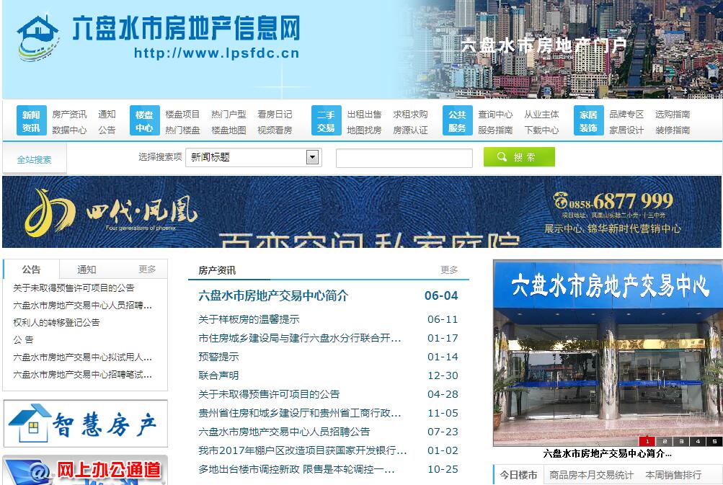This screenshot has width=723, height=485.
Task: Go to slide 1 of the photo carousel
Action: [647, 441]
